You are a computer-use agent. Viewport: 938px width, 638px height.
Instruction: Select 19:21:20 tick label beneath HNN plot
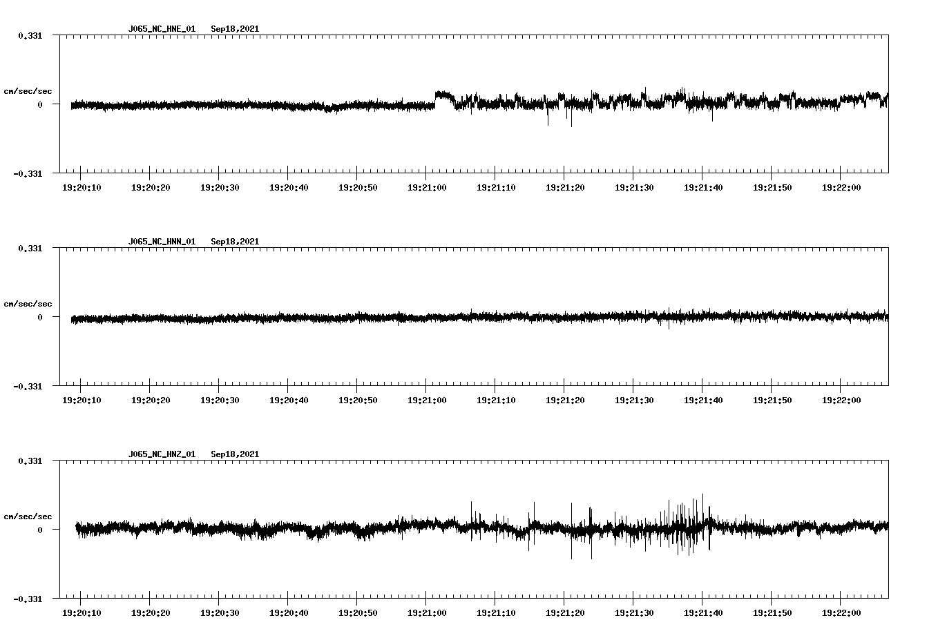564,400
